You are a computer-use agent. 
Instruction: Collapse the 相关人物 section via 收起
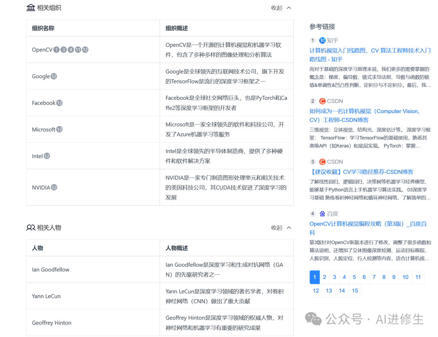(x=281, y=228)
